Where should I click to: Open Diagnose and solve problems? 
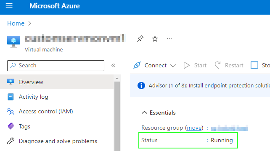57,141
